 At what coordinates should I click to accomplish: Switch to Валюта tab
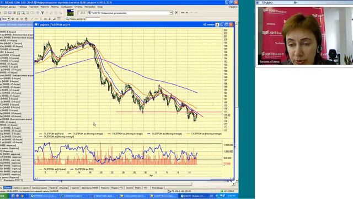pos(53,188)
